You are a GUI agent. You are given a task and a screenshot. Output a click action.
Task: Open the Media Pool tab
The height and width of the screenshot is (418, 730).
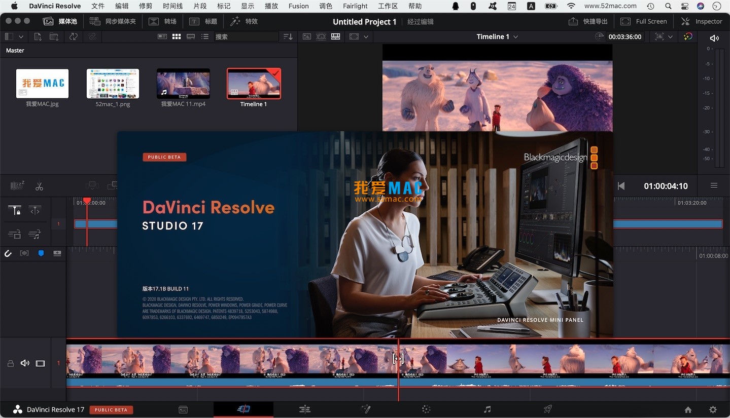click(60, 21)
